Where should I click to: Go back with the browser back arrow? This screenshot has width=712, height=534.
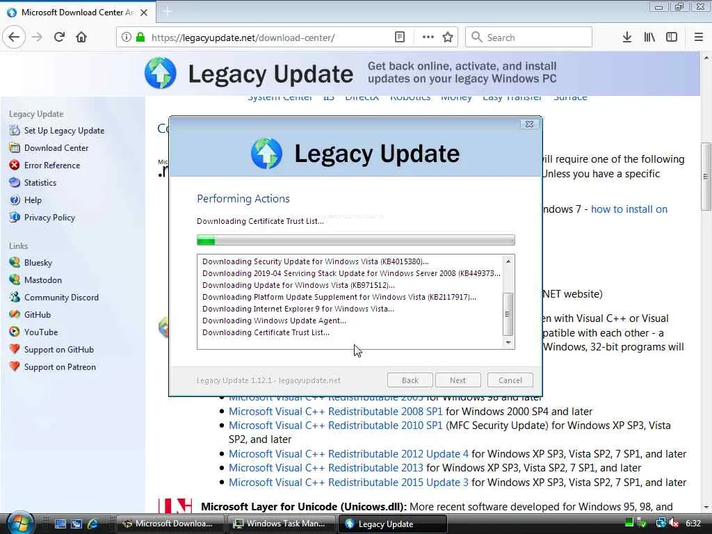click(14, 38)
